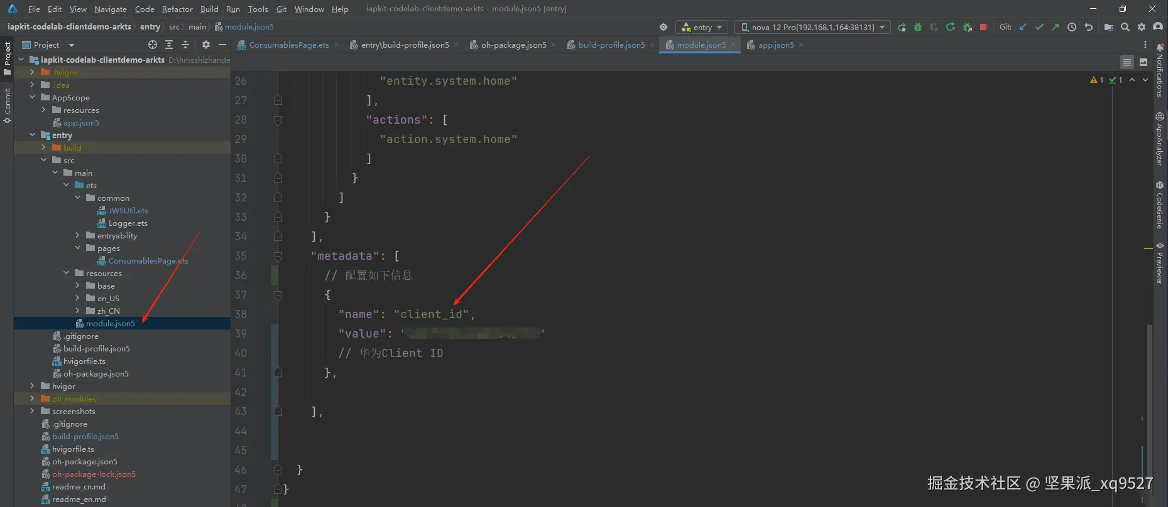Open the nova 12 Pro device dropdown
The image size is (1168, 507).
tap(812, 27)
